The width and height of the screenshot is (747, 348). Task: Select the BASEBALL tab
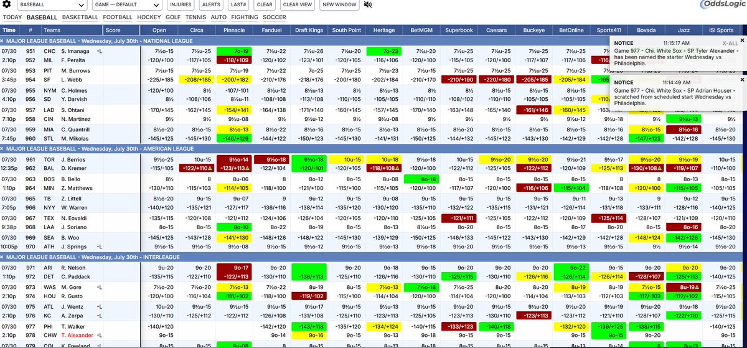[x=42, y=17]
